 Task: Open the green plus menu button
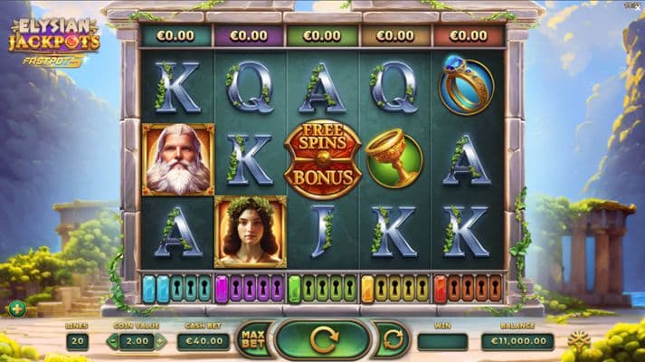(x=17, y=309)
